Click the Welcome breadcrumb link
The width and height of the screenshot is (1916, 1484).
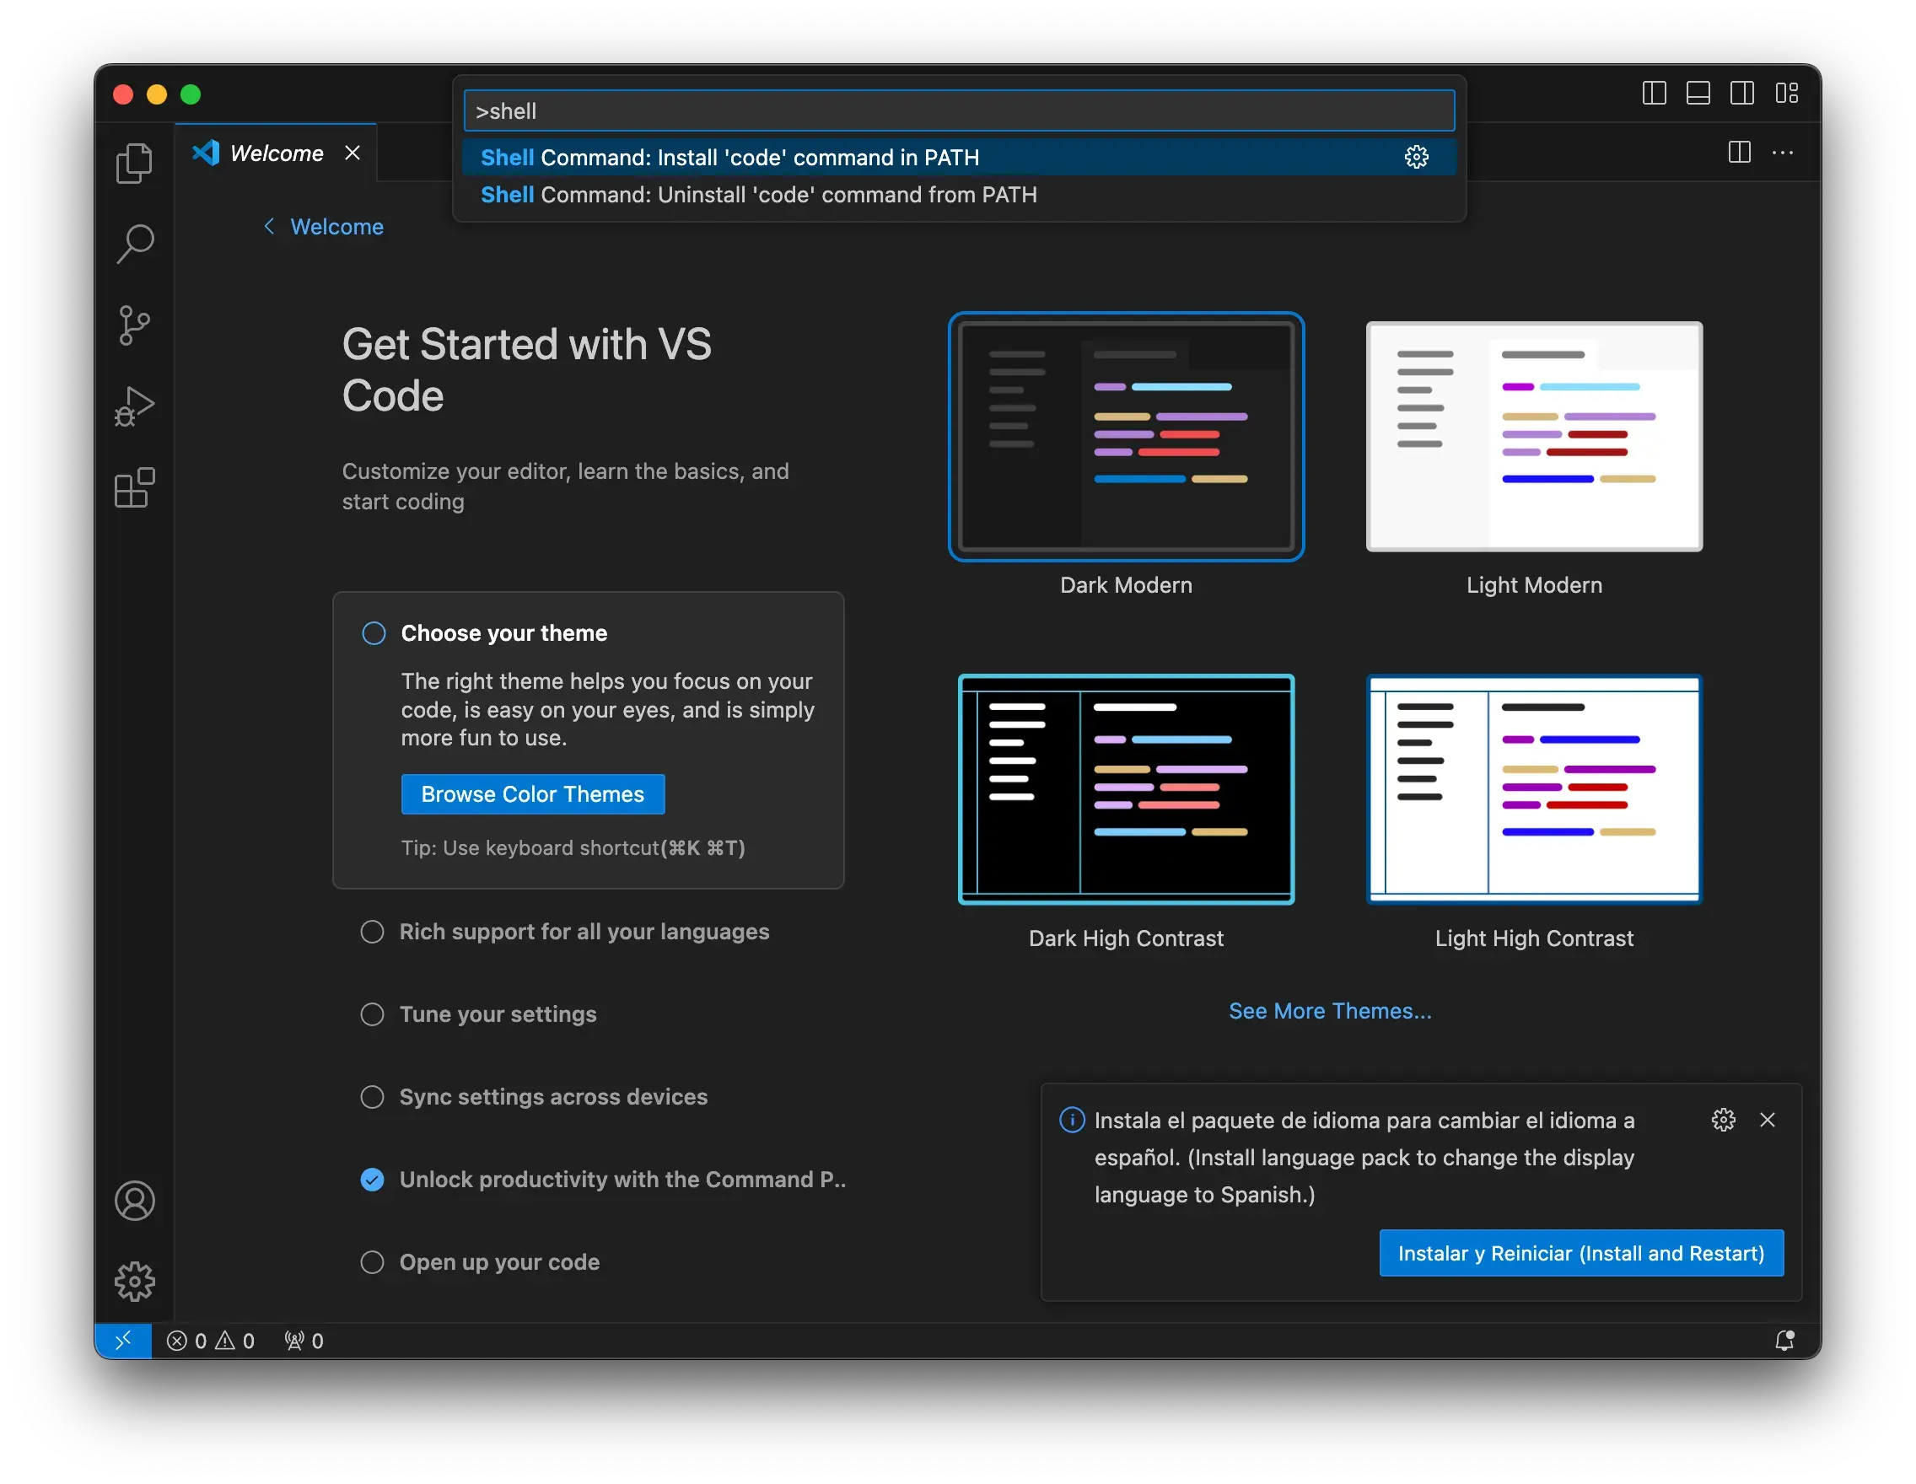[x=336, y=226]
